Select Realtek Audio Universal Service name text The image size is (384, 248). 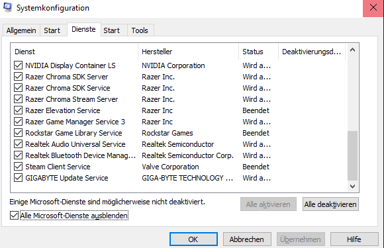point(75,144)
